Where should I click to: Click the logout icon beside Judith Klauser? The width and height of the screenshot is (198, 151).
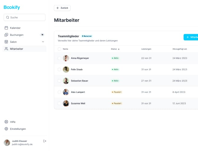point(45,141)
